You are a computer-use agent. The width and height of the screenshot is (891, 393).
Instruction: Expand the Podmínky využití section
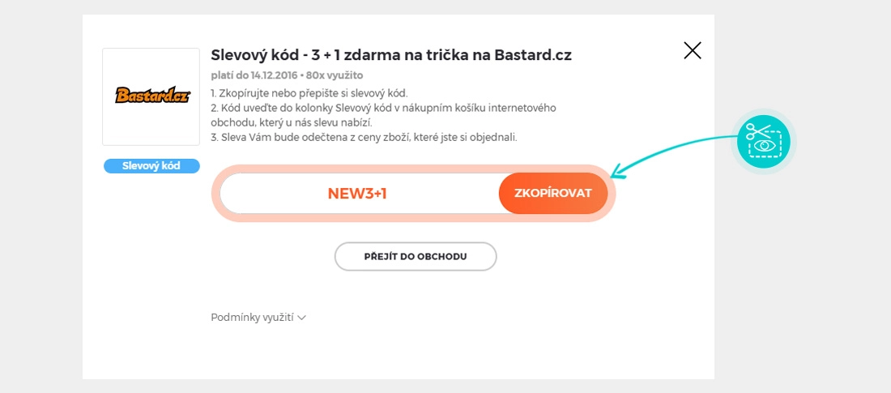(252, 318)
